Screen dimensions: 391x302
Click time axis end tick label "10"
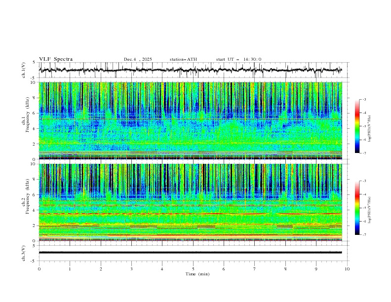(x=347, y=269)
